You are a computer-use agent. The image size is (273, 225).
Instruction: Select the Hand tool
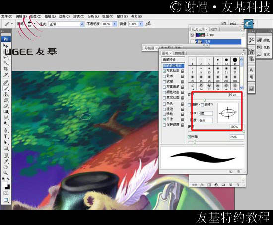(x=6, y=167)
